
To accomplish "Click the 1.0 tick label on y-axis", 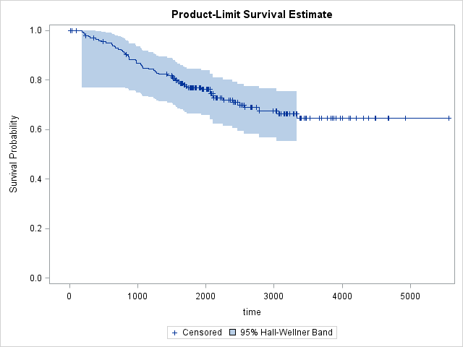I will click(x=35, y=30).
